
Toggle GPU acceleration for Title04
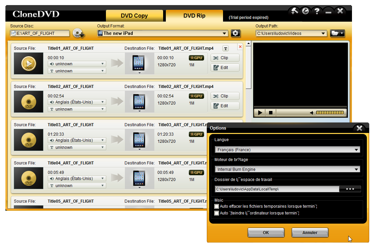pyautogui.click(x=196, y=173)
